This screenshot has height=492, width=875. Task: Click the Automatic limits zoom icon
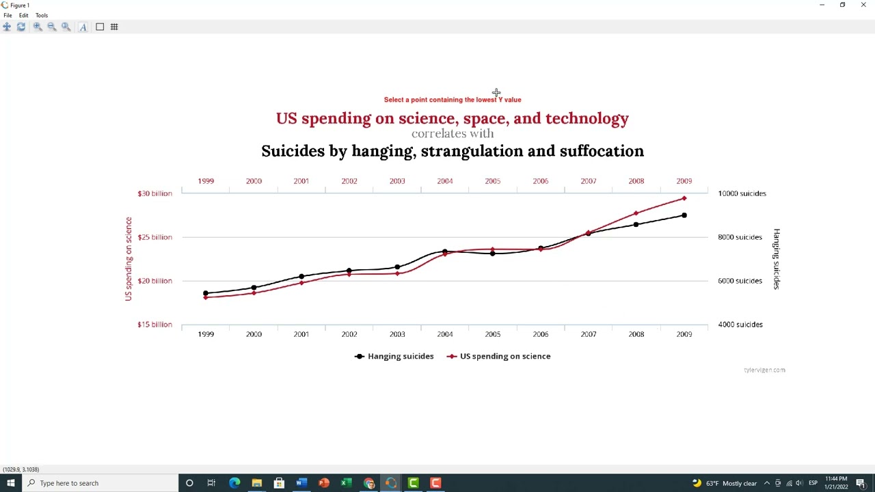(x=66, y=27)
